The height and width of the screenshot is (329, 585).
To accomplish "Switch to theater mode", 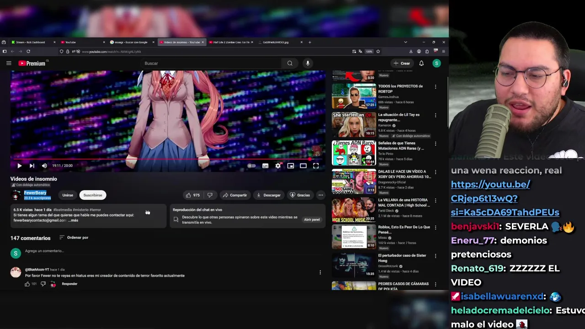I will [303, 166].
